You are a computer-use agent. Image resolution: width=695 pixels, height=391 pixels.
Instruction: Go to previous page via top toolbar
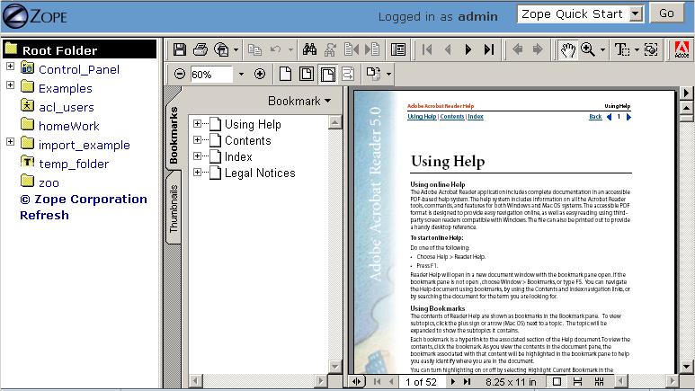tap(448, 49)
